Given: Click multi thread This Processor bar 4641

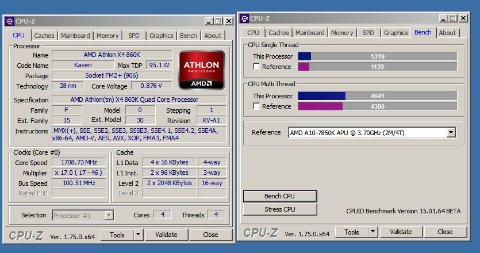Looking at the screenshot, I should point(378,96).
